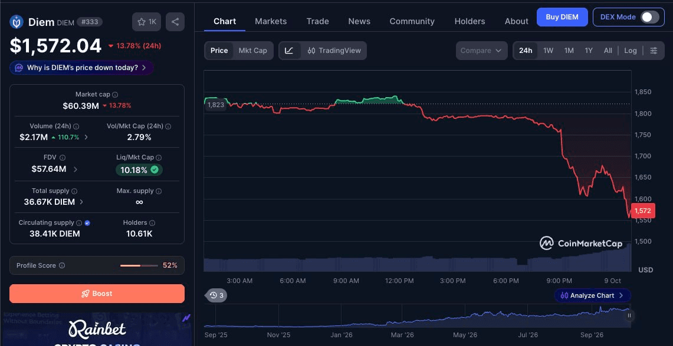Click the verified badge by Circulating supply
The width and height of the screenshot is (673, 346).
[x=87, y=222]
